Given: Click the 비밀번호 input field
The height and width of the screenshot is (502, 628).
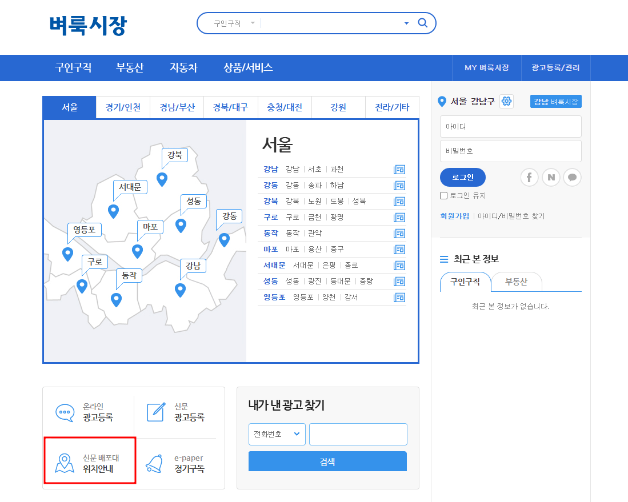Looking at the screenshot, I should pos(510,151).
